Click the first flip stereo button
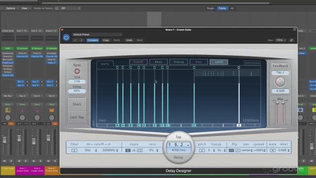The image size is (316, 178). coord(232,150)
